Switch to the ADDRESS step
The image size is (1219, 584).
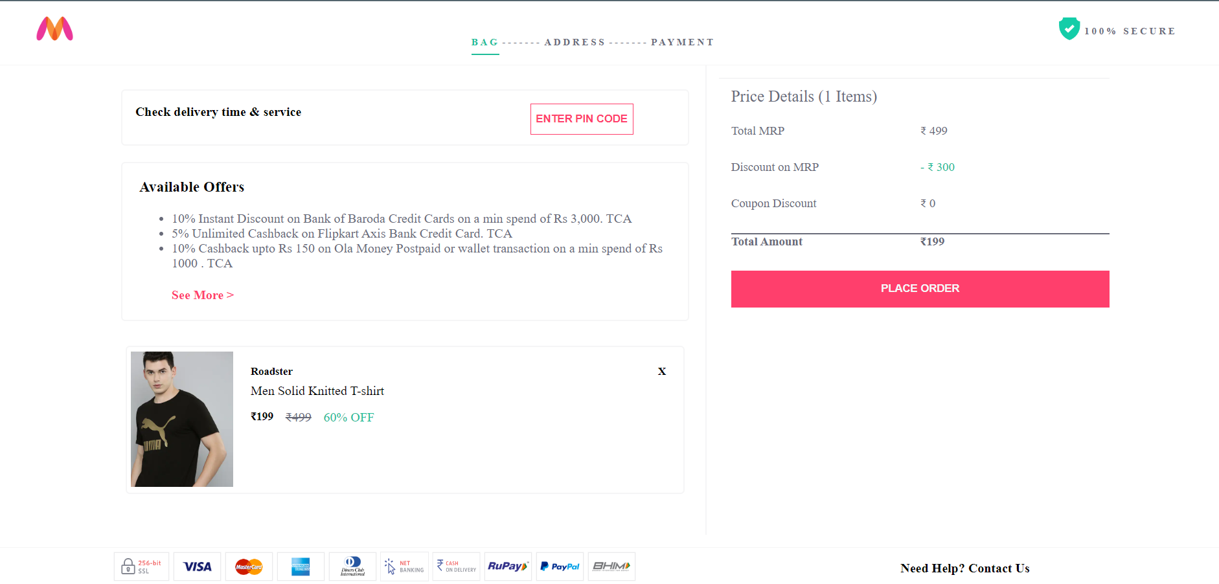[575, 41]
